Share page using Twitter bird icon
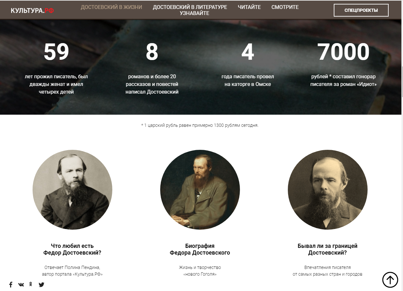This screenshot has height=291, width=403. coord(41,285)
